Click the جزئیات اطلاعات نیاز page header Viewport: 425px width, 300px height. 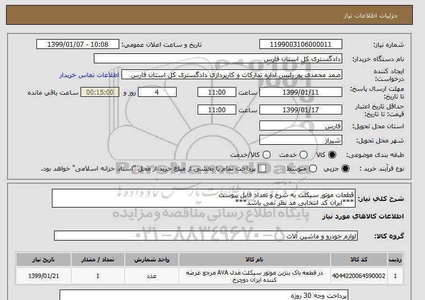tap(209, 15)
